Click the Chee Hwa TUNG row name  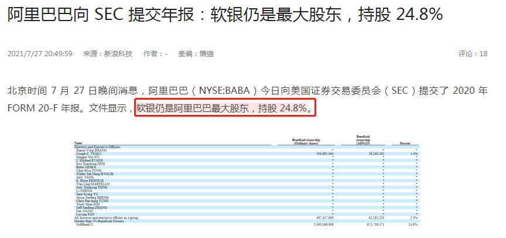coord(88,171)
